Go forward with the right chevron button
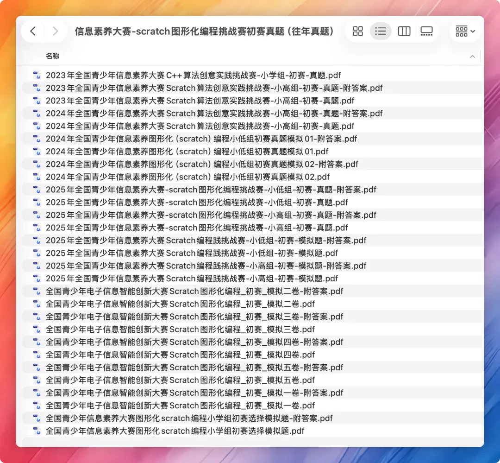Viewport: 500px width, 463px height. pos(55,31)
